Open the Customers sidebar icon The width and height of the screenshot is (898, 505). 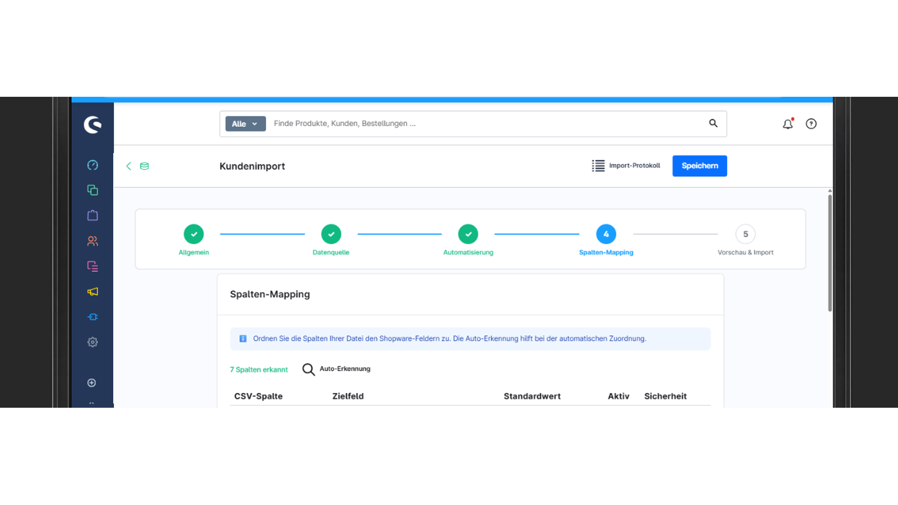pos(93,241)
